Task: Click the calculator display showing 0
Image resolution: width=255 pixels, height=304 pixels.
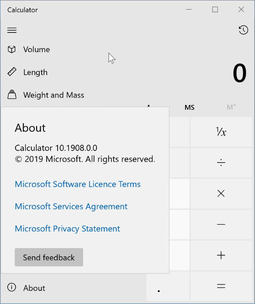Action: click(x=240, y=73)
